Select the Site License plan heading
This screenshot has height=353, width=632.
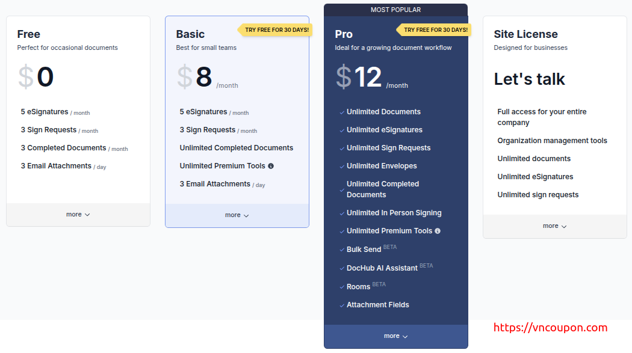[525, 34]
